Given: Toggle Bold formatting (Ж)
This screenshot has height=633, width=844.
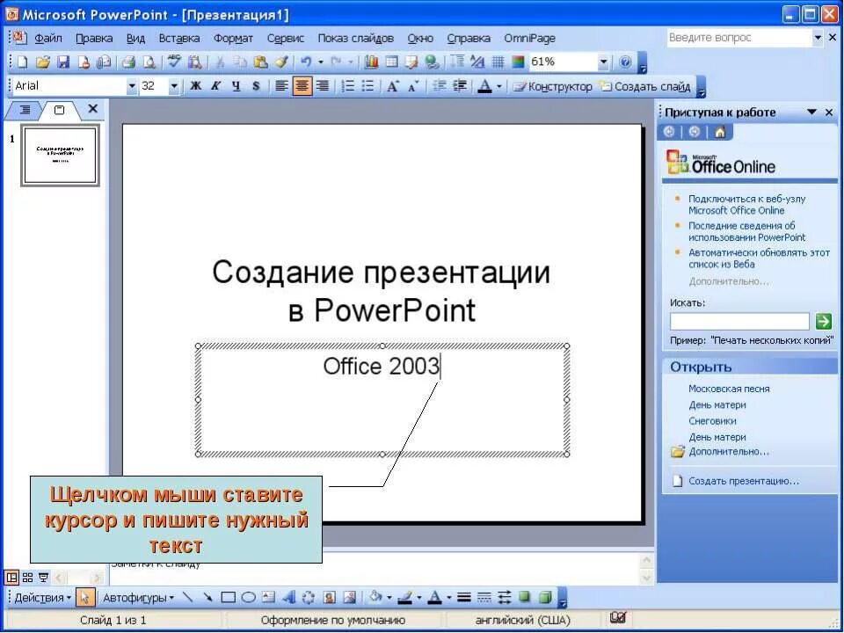Looking at the screenshot, I should pyautogui.click(x=196, y=86).
